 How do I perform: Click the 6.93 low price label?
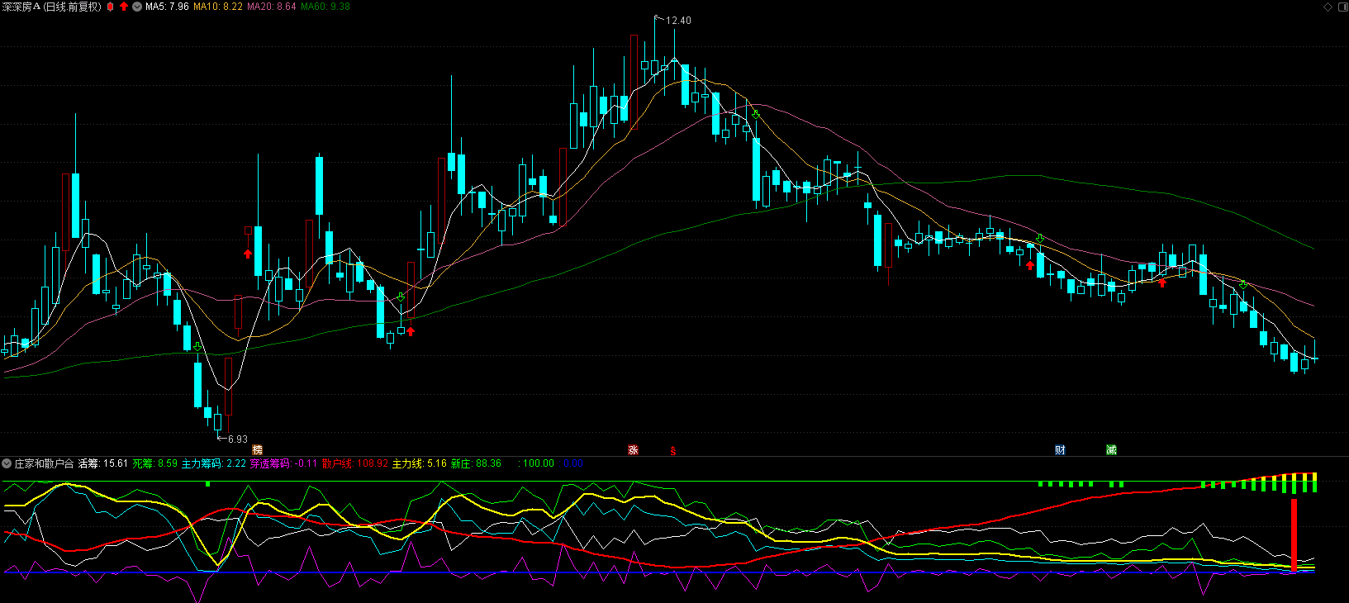point(238,439)
